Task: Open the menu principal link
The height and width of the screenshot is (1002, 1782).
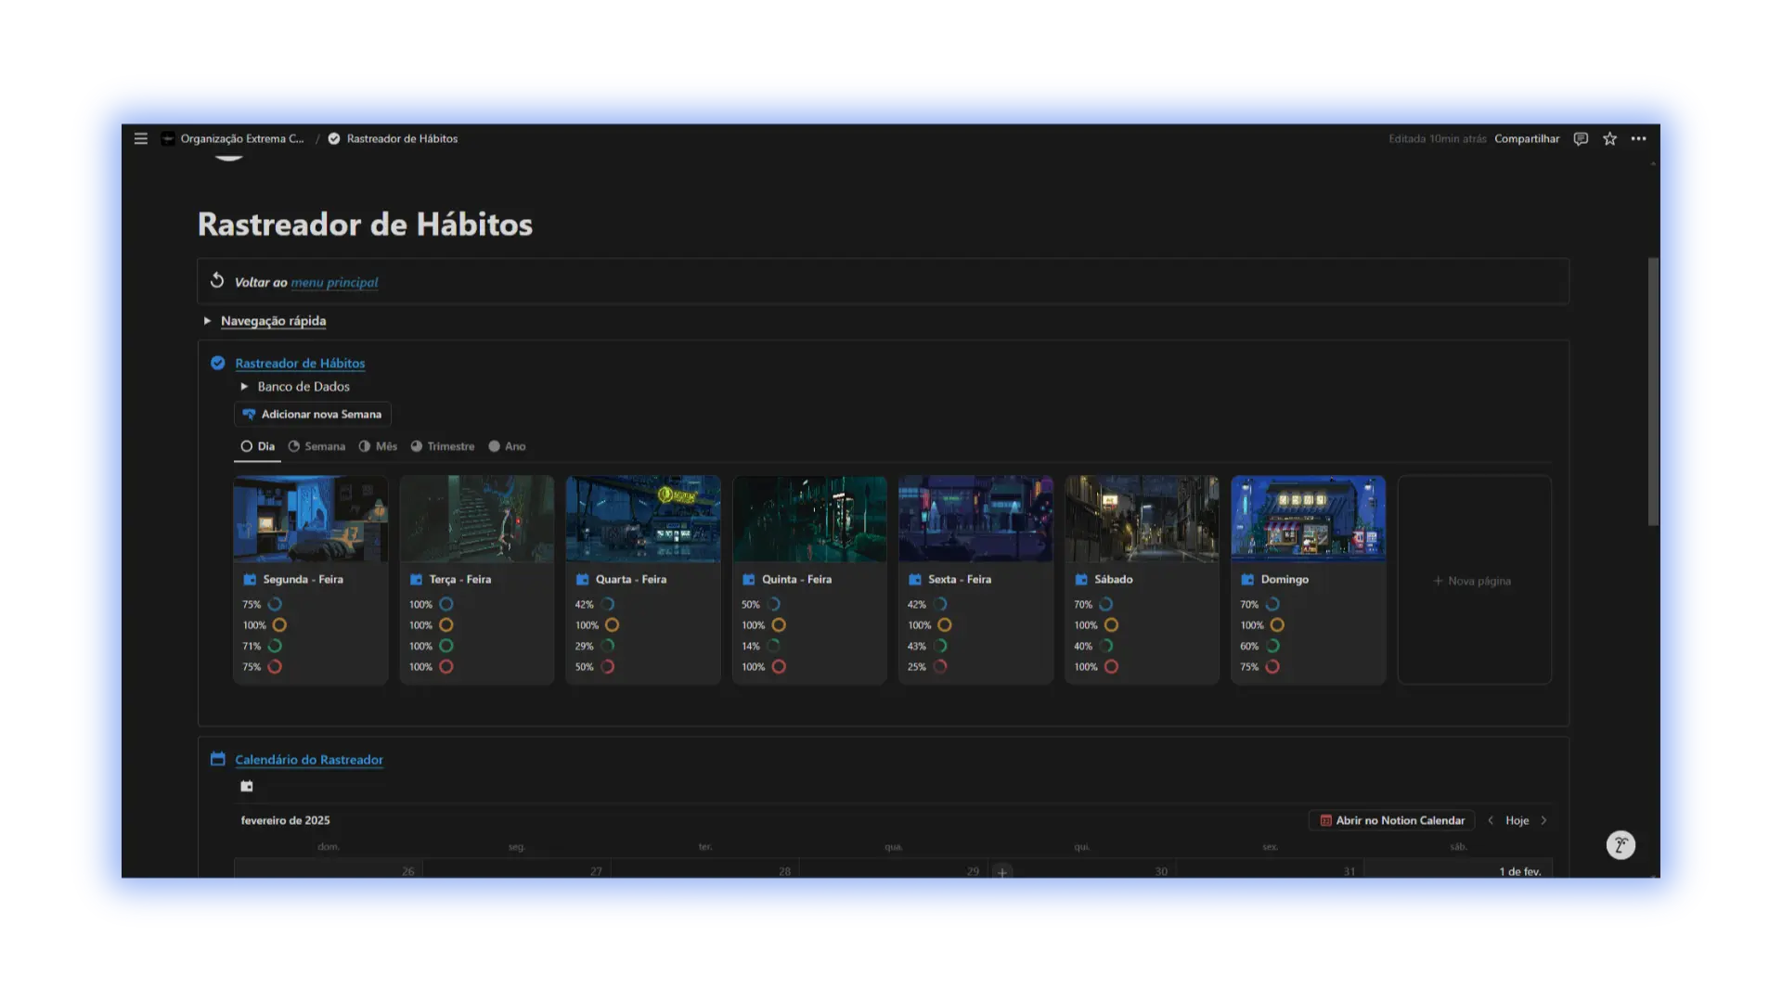Action: (x=334, y=282)
